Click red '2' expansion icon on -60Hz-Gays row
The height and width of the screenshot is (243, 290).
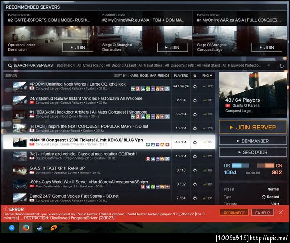143,186
